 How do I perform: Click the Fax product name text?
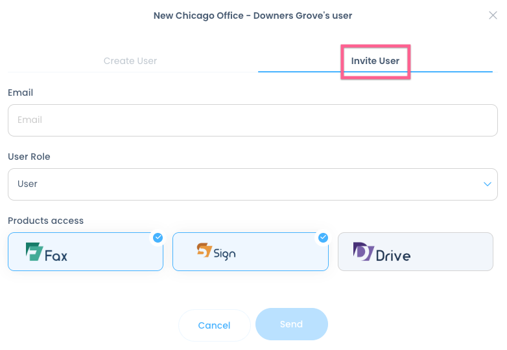point(56,256)
